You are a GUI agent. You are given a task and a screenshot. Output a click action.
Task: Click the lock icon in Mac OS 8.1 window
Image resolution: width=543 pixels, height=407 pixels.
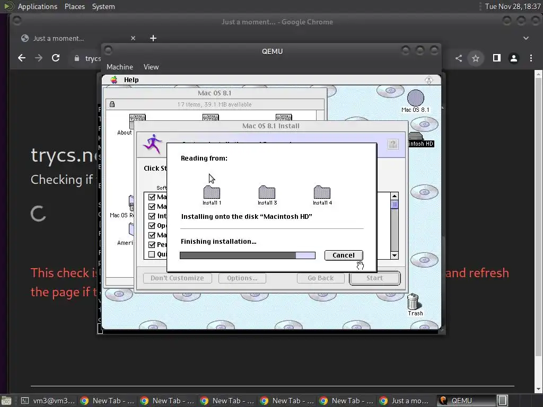pos(112,104)
